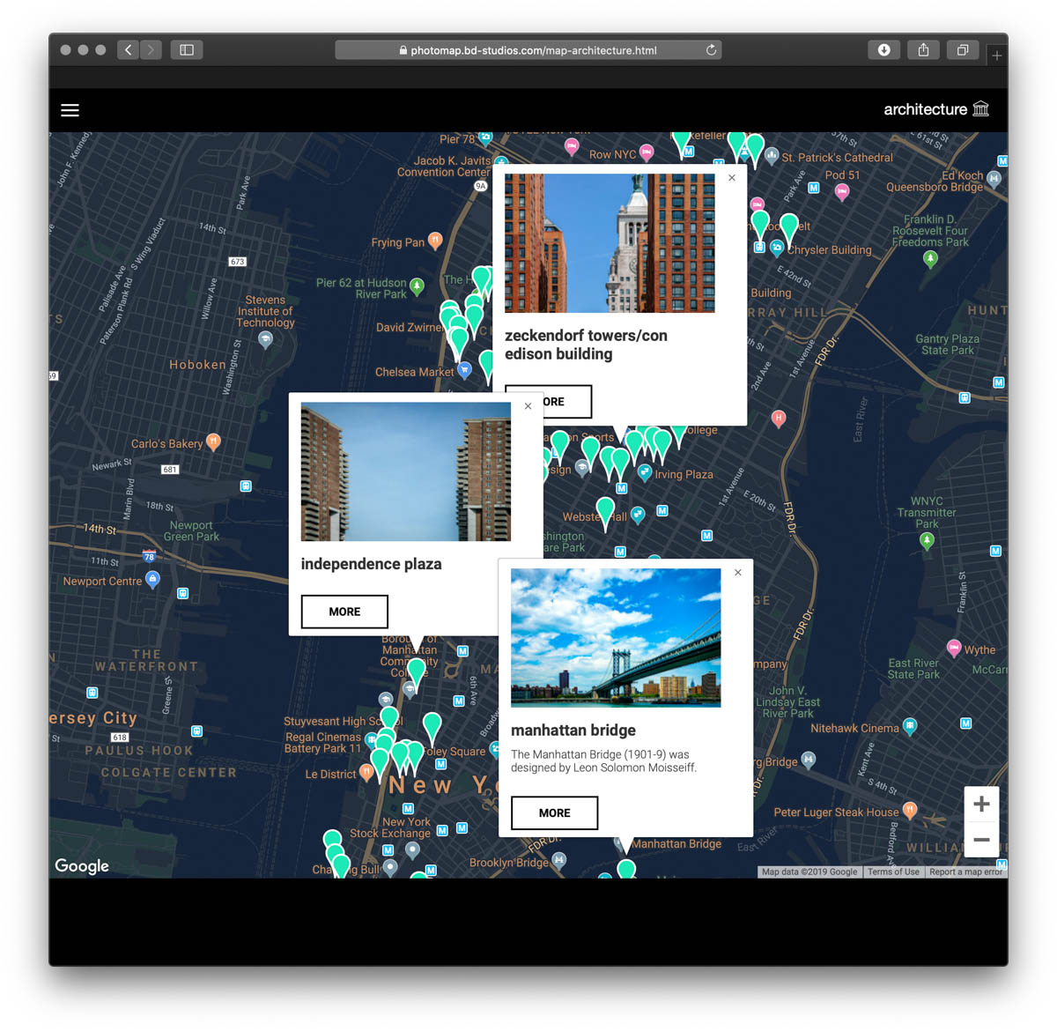This screenshot has height=1031, width=1057.
Task: Click the architecture museum icon
Action: click(x=980, y=109)
